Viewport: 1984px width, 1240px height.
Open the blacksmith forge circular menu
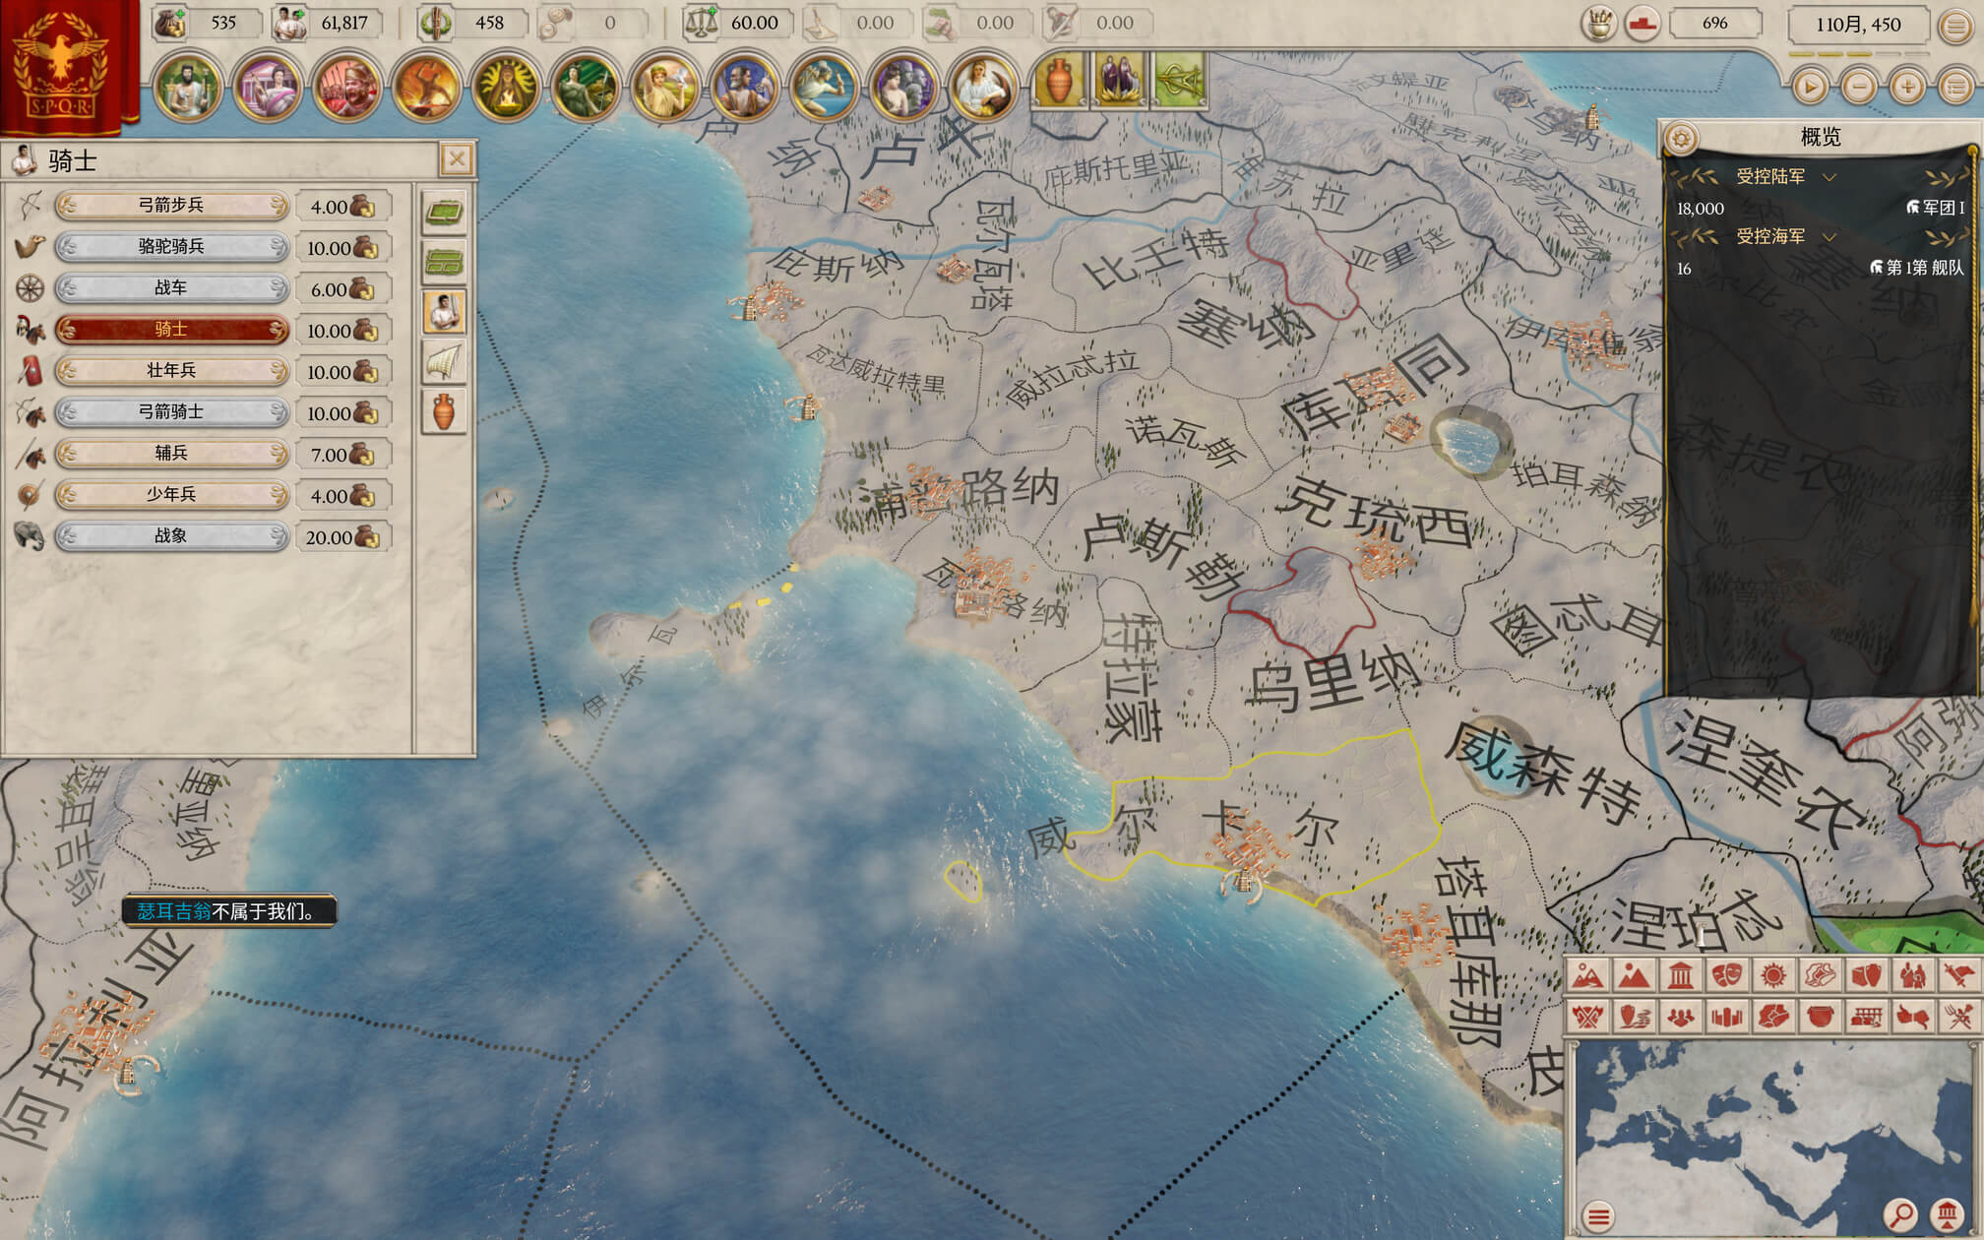(426, 87)
